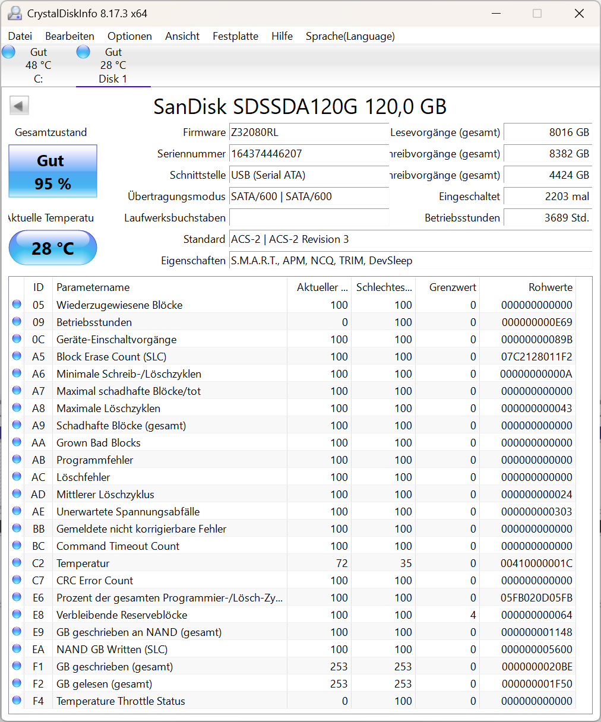The width and height of the screenshot is (601, 722).
Task: Click the empty Laufwerksbuchstaben field
Action: click(309, 218)
